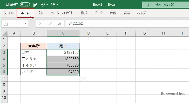Expand the Name Box dropdown arrow
This screenshot has height=103, width=189.
pyautogui.click(x=25, y=23)
